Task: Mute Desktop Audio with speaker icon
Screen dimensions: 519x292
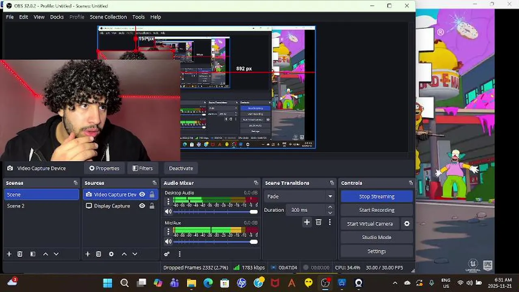Action: point(168,211)
